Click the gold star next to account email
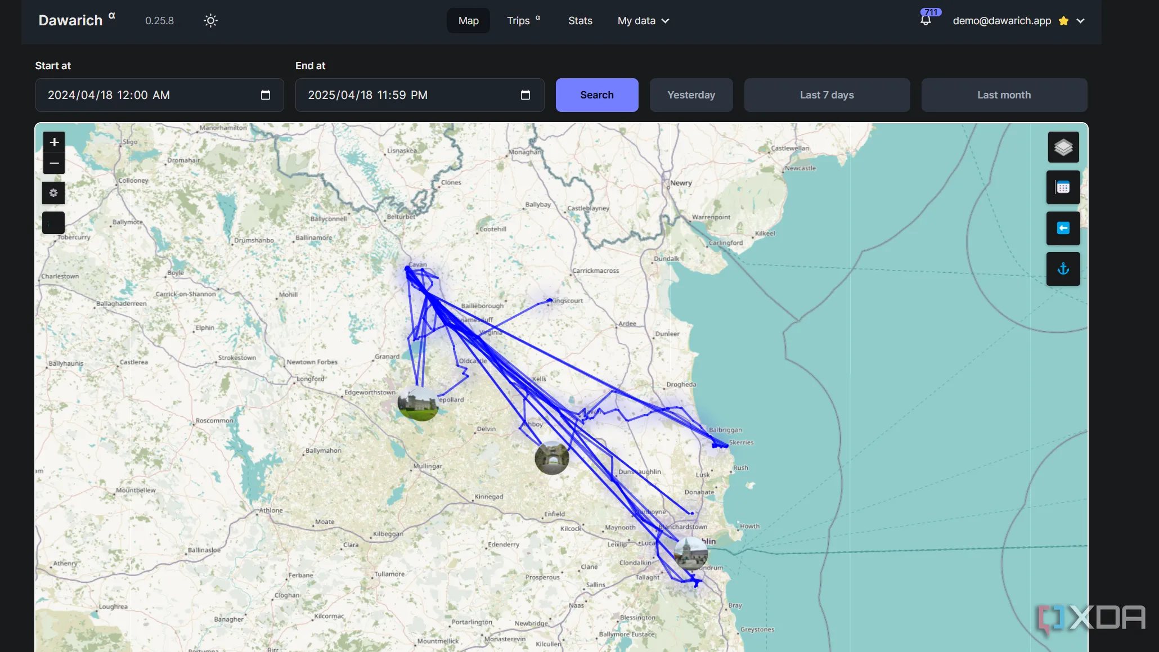Image resolution: width=1159 pixels, height=652 pixels. click(1063, 21)
